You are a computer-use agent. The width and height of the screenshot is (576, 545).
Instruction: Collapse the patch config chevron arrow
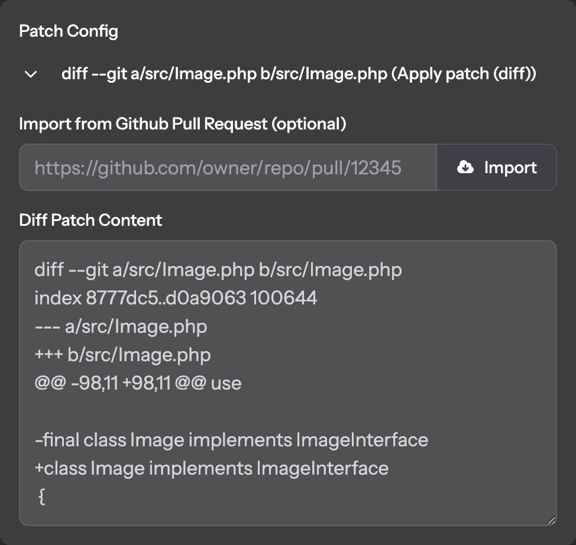pos(31,74)
